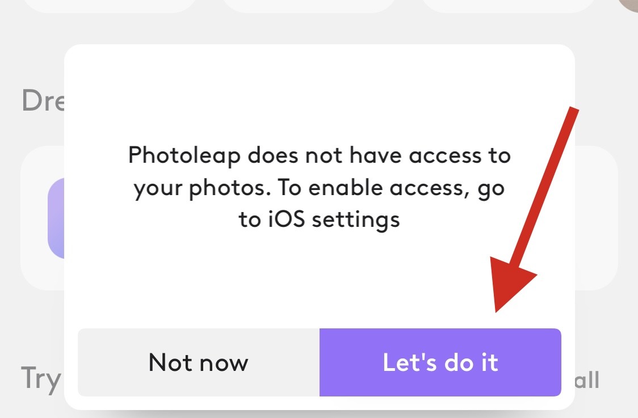This screenshot has height=418, width=638.
Task: Dismiss the prompt with "Not now"
Action: [198, 362]
